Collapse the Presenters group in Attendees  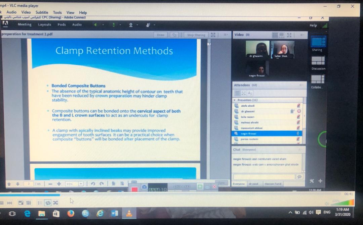click(x=234, y=100)
